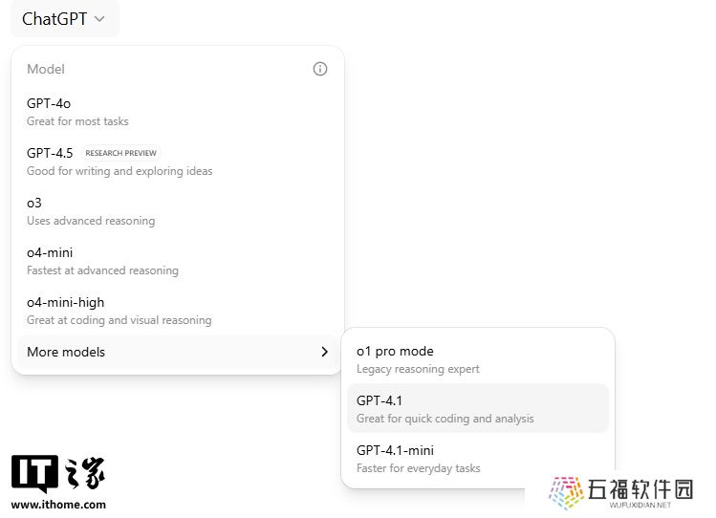The image size is (716, 518).
Task: Click the model info circle icon
Action: pos(319,69)
